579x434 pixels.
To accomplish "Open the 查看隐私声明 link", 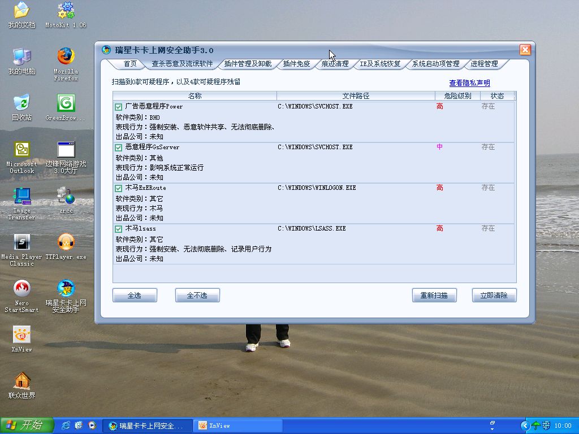I will (x=469, y=83).
